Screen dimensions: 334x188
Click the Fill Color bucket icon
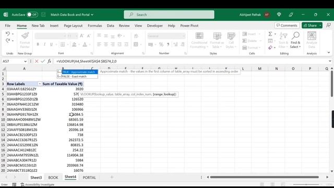click(74, 44)
